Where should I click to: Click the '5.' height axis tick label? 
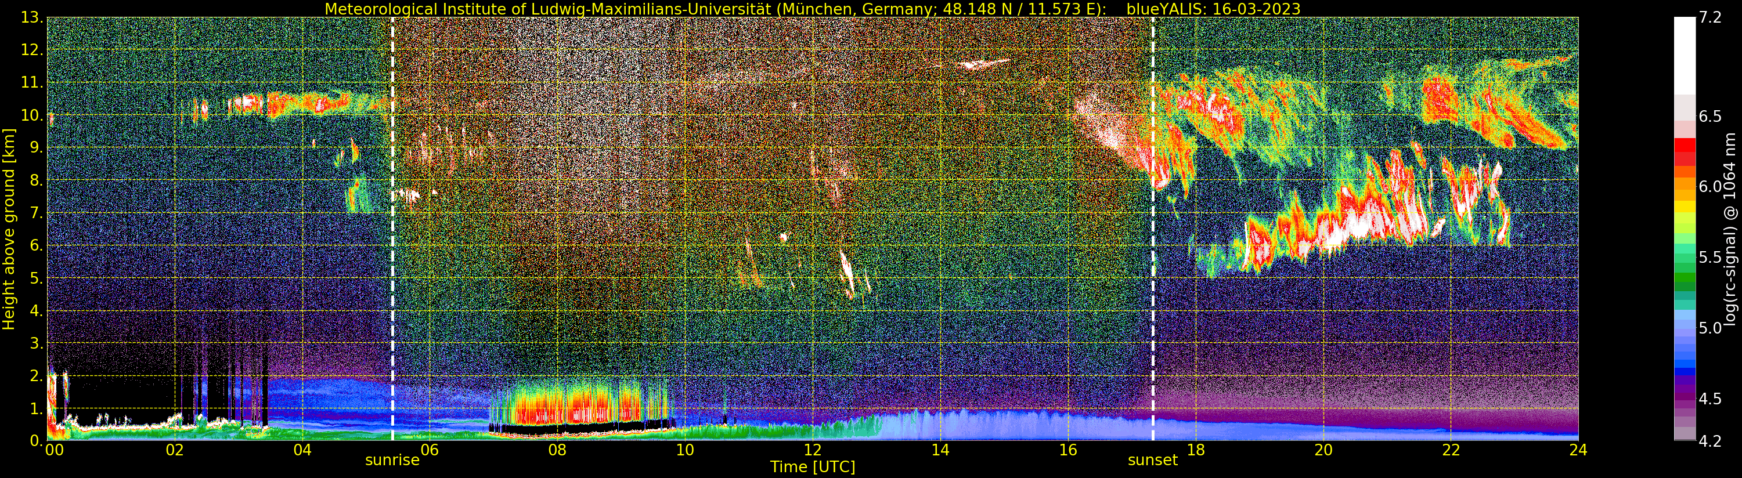click(x=36, y=278)
